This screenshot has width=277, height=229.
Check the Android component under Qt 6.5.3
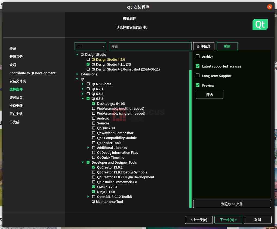[94, 118]
